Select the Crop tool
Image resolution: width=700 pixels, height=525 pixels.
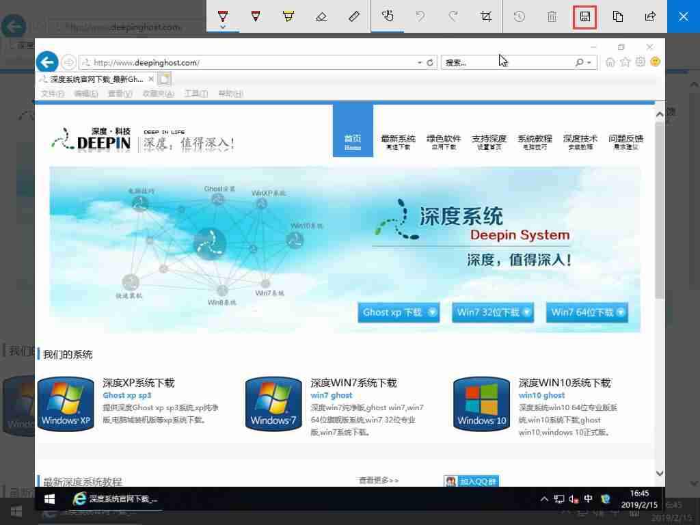(486, 16)
